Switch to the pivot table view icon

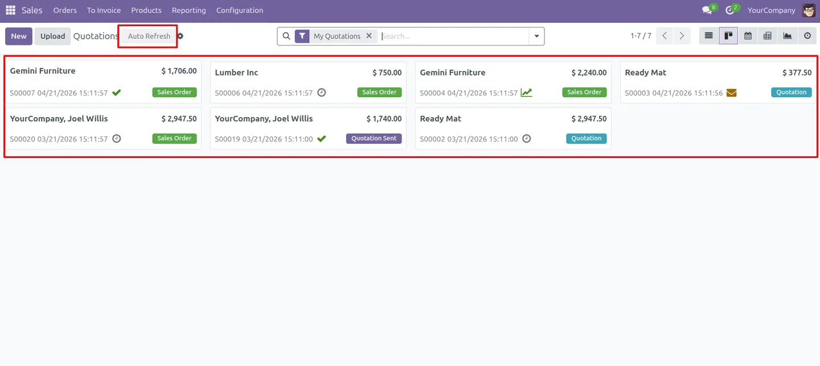tap(768, 36)
